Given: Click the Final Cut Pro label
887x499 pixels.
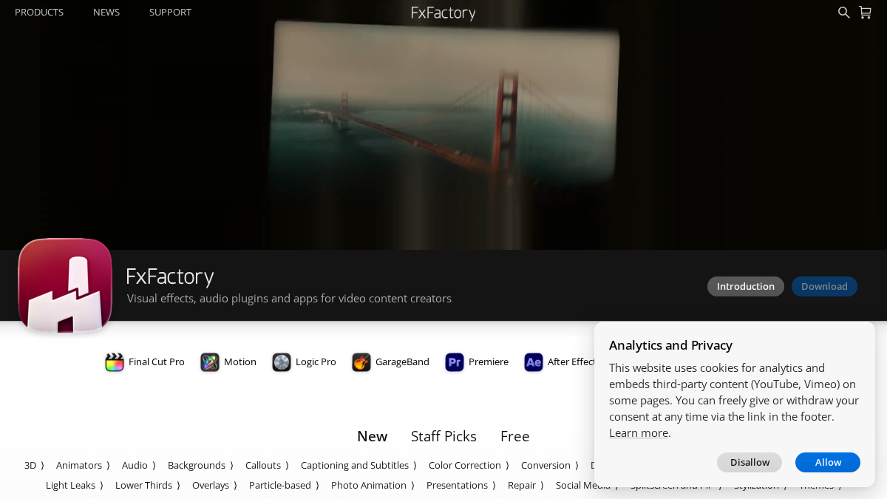Looking at the screenshot, I should [x=157, y=362].
